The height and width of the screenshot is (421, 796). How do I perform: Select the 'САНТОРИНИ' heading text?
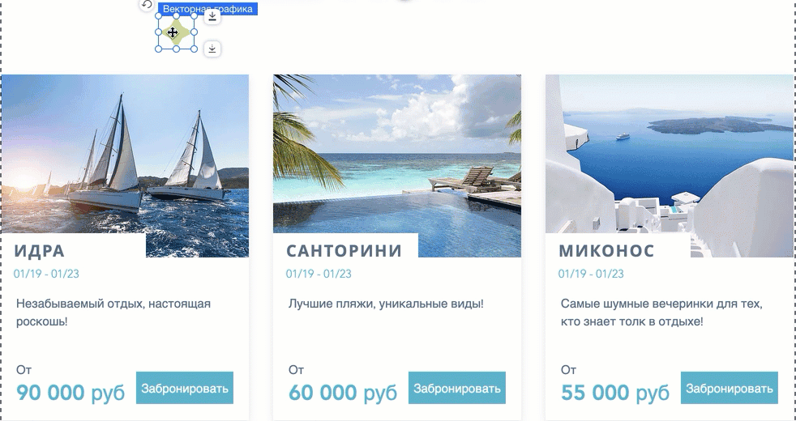coord(345,250)
